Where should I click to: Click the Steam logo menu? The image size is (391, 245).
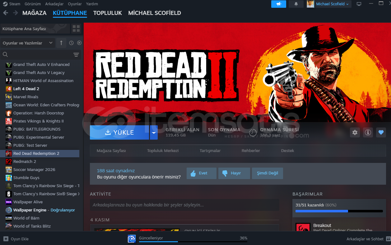click(x=5, y=4)
